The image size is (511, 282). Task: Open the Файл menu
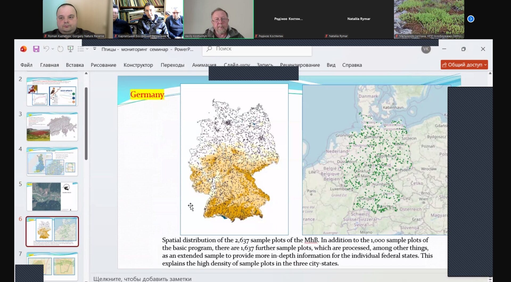[x=26, y=65]
